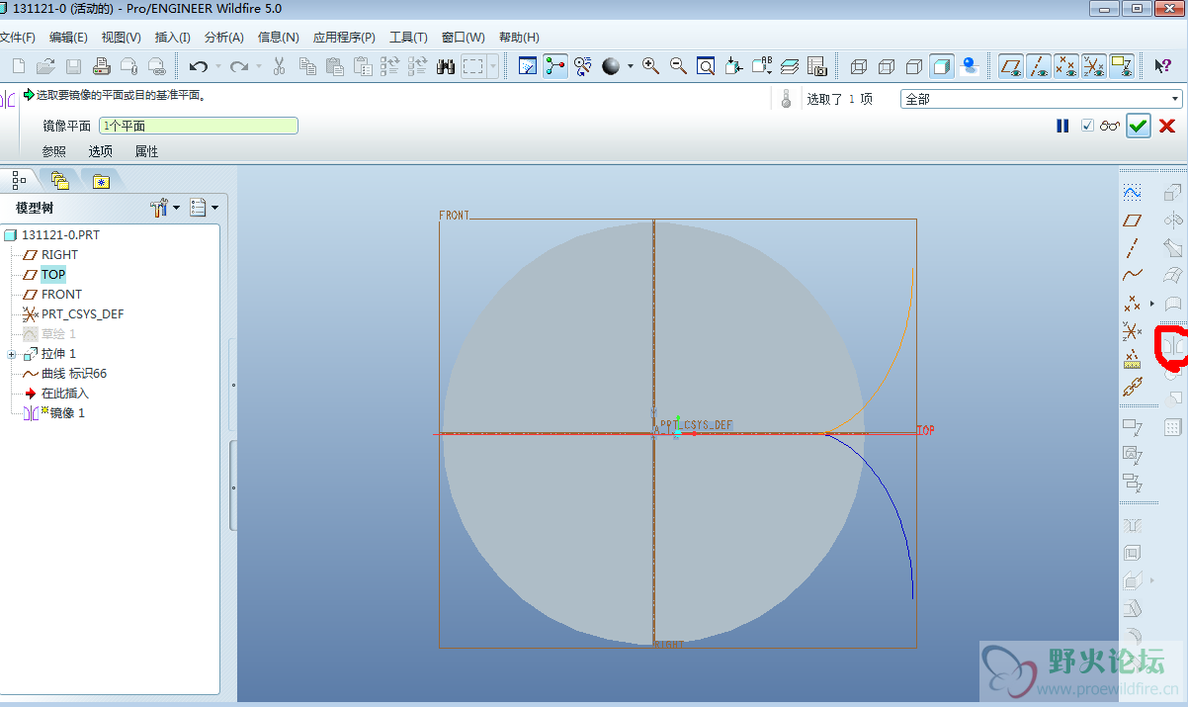The image size is (1188, 707).
Task: Open the 视图(V) menu
Action: coord(121,38)
